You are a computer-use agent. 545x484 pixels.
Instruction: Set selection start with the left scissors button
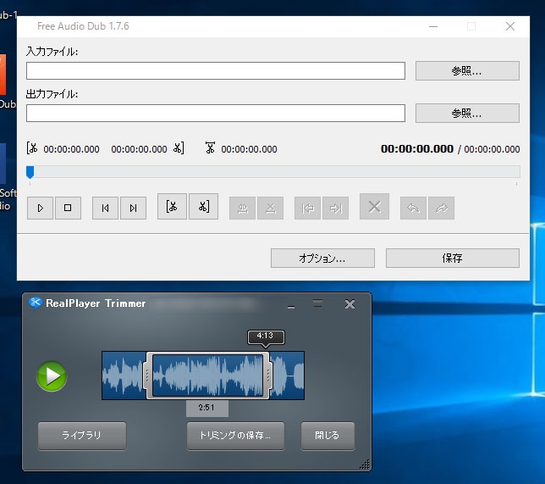coord(172,207)
